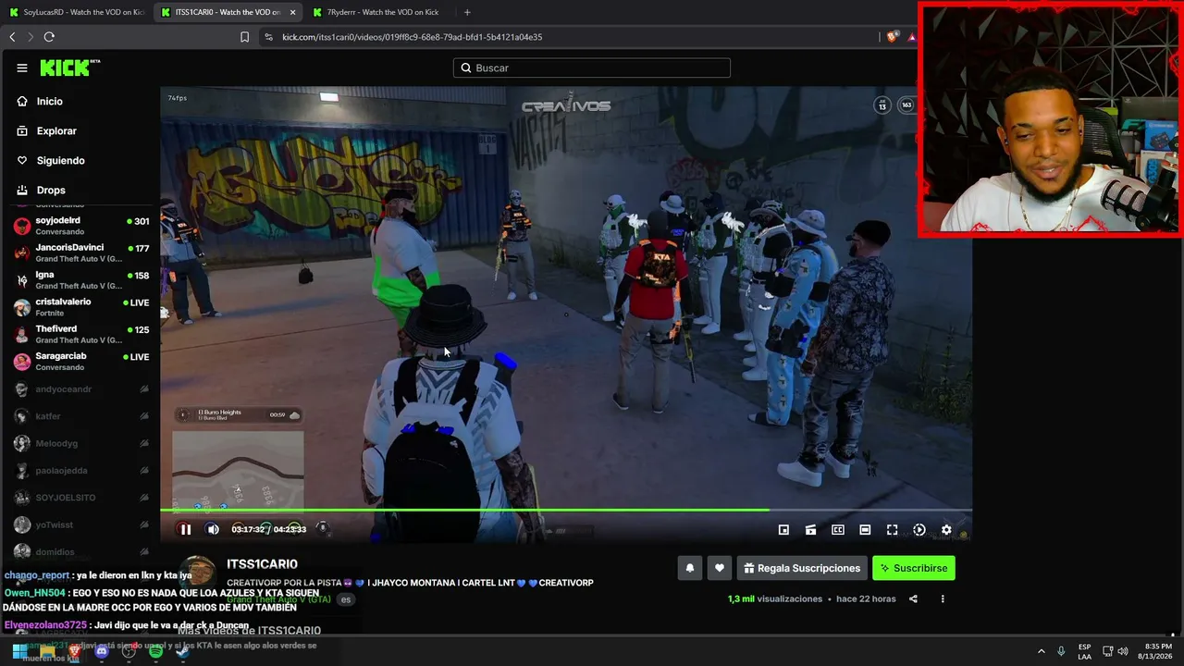1184x666 pixels.
Task: Close the ITSS1CARI0 browser tab
Action: (293, 12)
